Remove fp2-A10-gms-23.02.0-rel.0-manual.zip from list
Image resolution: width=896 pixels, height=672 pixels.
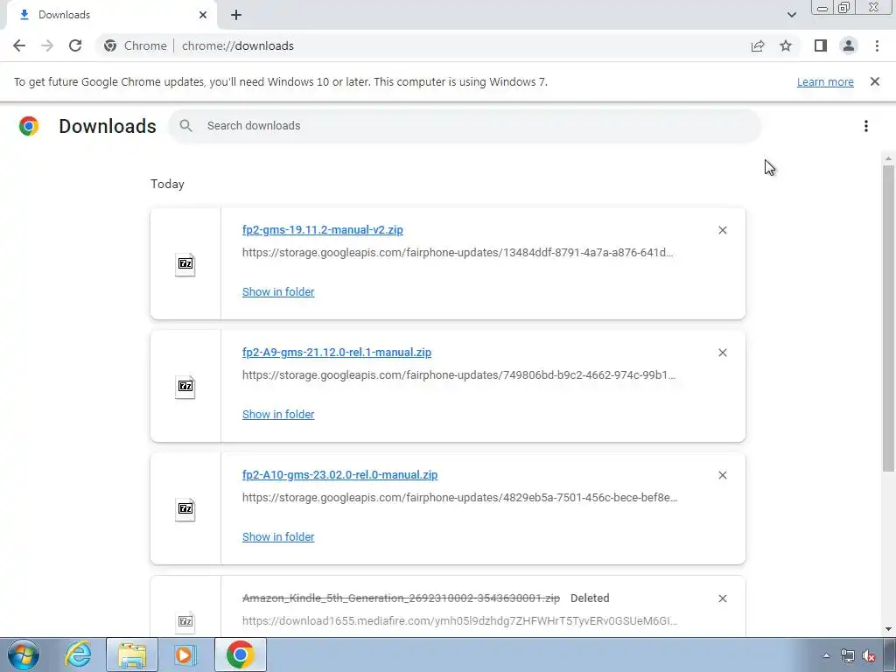(x=722, y=475)
